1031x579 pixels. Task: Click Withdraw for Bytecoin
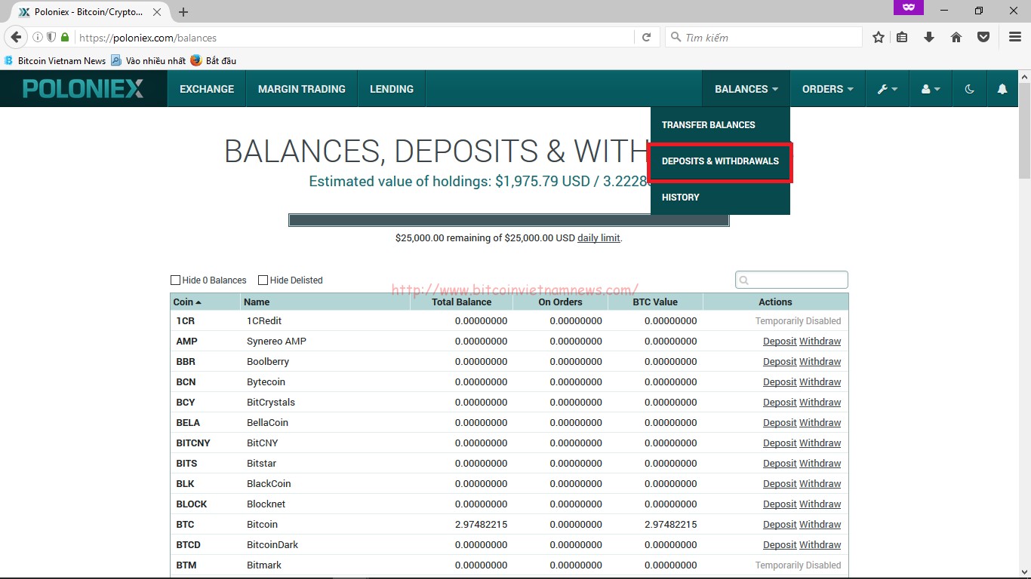(820, 381)
